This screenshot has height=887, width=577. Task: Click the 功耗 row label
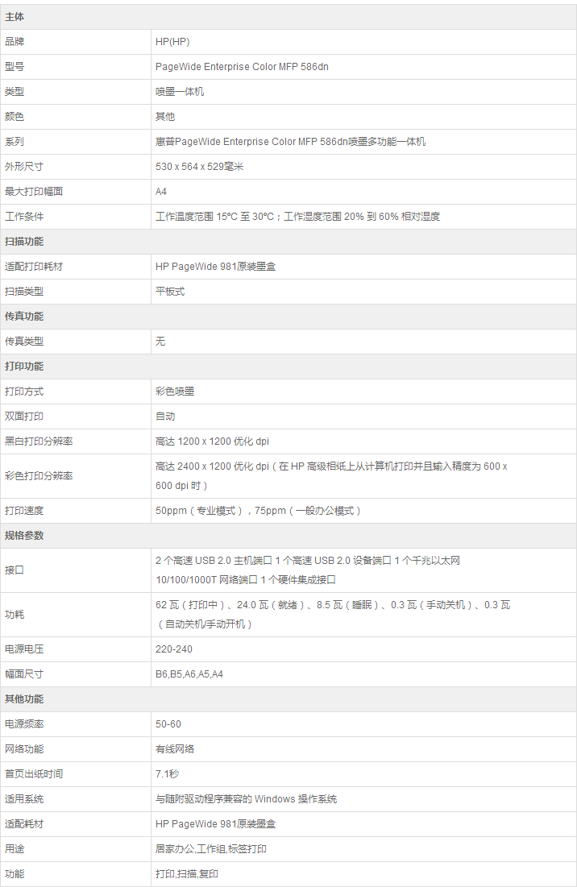click(15, 615)
